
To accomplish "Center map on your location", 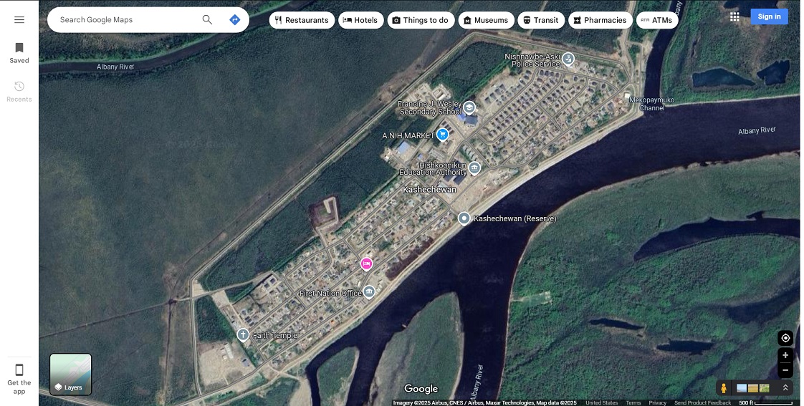I will (785, 338).
